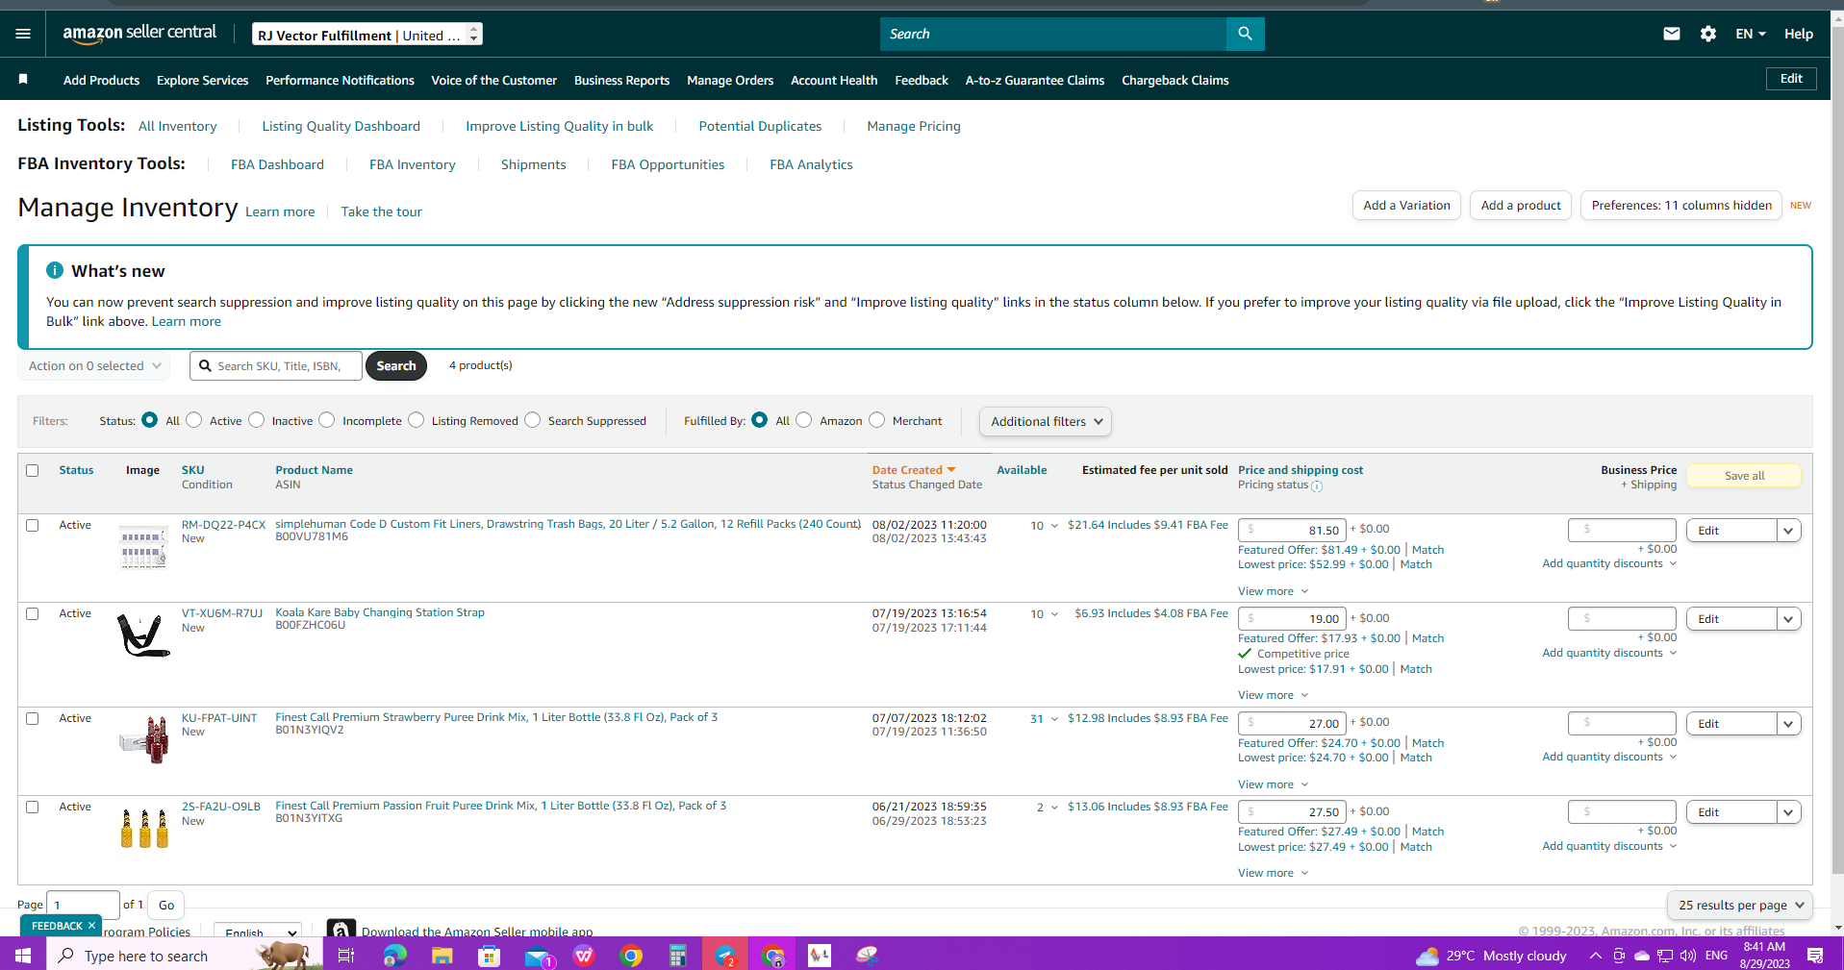Click Take the tour link
The image size is (1844, 970).
click(381, 211)
